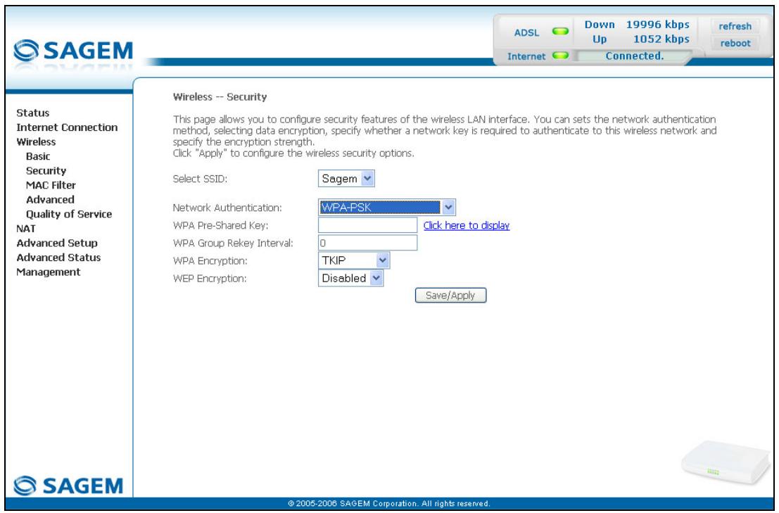Viewport: 779px width, 513px height.
Task: Click the 'Network Authentication:' label
Action: (227, 208)
